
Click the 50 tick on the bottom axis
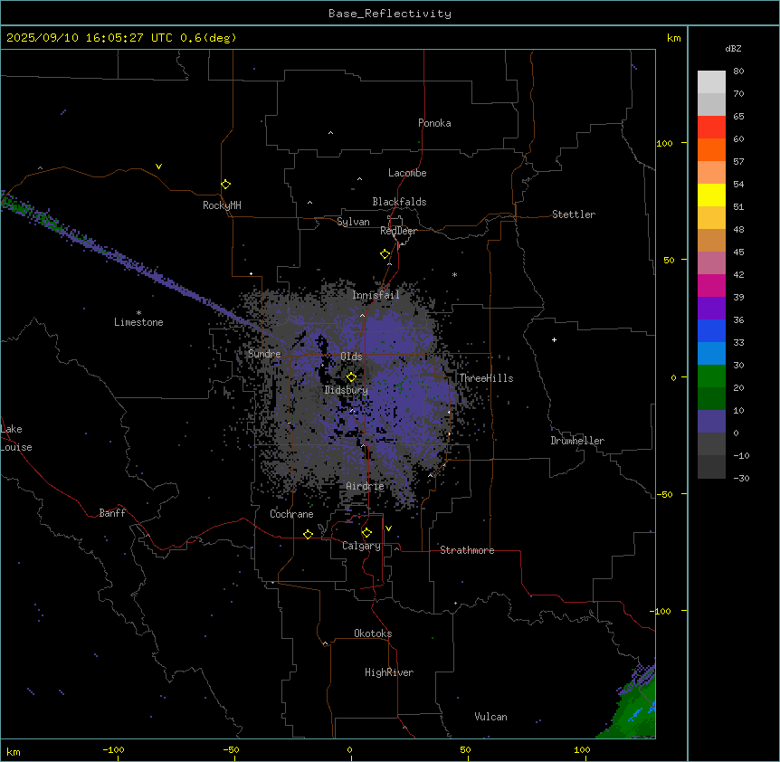coord(465,749)
